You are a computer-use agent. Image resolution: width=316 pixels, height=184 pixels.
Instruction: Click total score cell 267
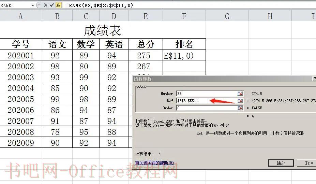[146, 66]
